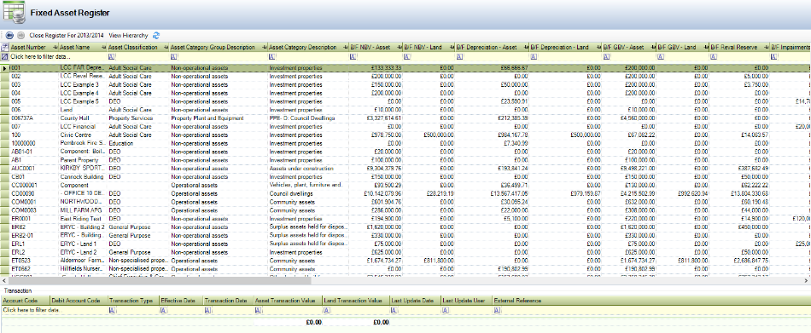Click the Transaction Type filter operator icon

pyautogui.click(x=112, y=310)
